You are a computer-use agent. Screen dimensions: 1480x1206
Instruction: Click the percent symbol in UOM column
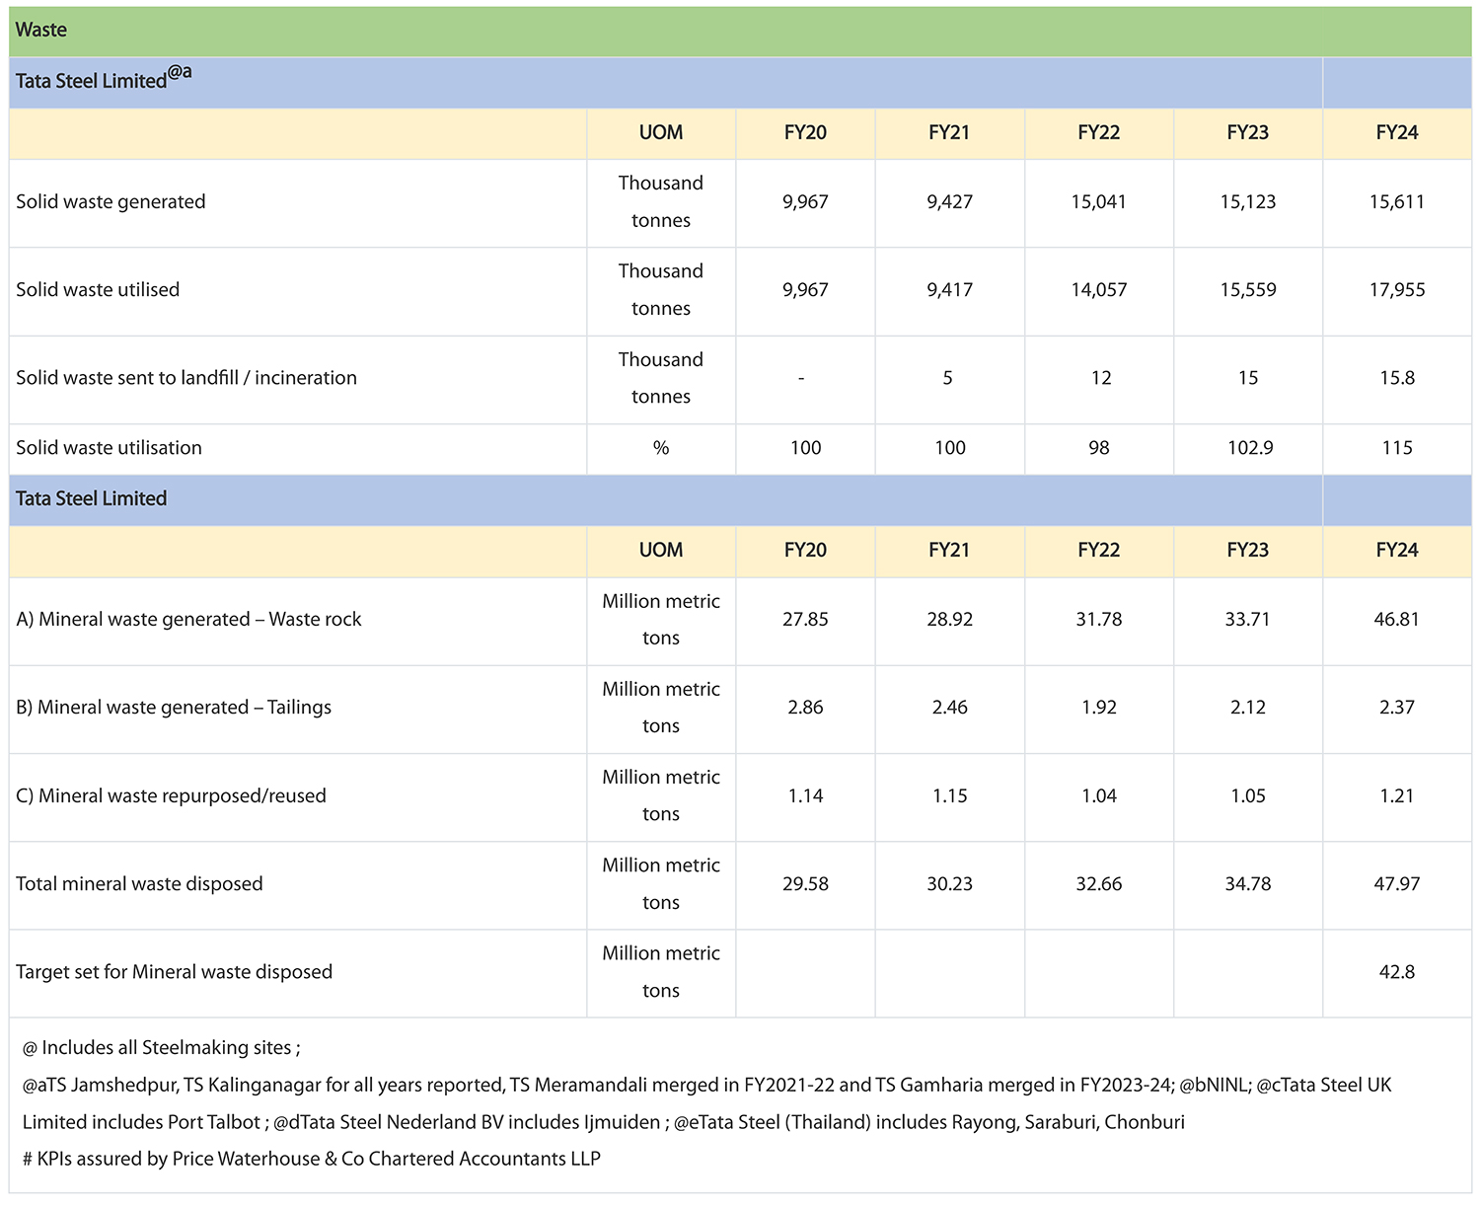click(660, 448)
